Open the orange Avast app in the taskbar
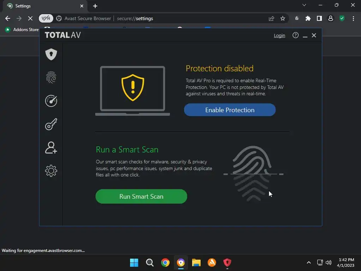 coord(212,263)
